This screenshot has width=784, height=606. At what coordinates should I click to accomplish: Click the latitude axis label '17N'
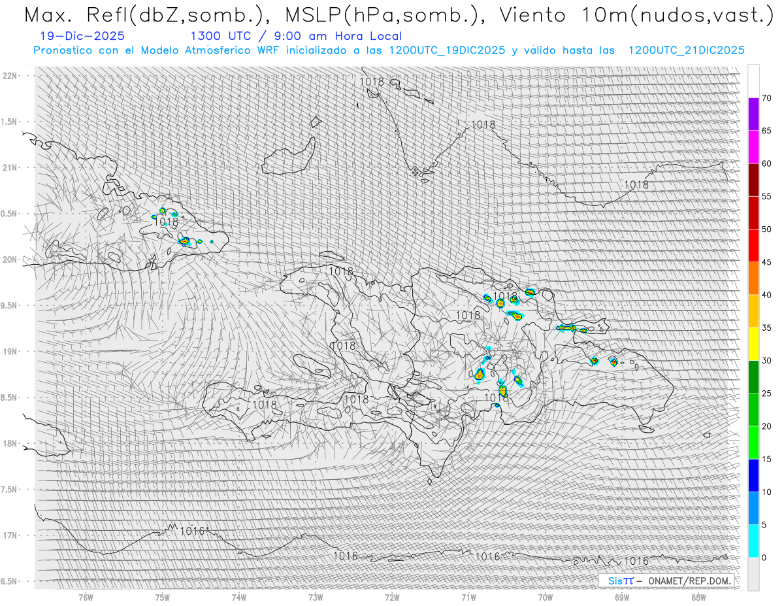[x=11, y=535]
